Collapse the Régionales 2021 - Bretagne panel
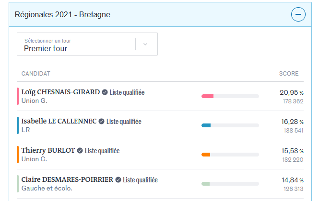 (x=298, y=15)
